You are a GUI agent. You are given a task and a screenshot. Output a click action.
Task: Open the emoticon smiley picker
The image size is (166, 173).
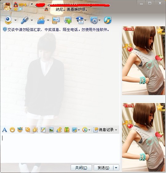click(12, 130)
